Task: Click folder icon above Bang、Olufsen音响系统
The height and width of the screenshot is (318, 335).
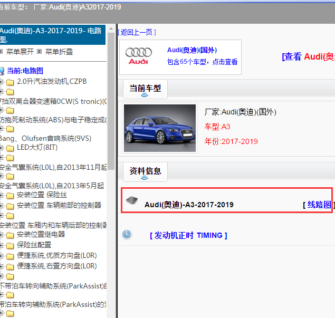Action: pos(10,129)
